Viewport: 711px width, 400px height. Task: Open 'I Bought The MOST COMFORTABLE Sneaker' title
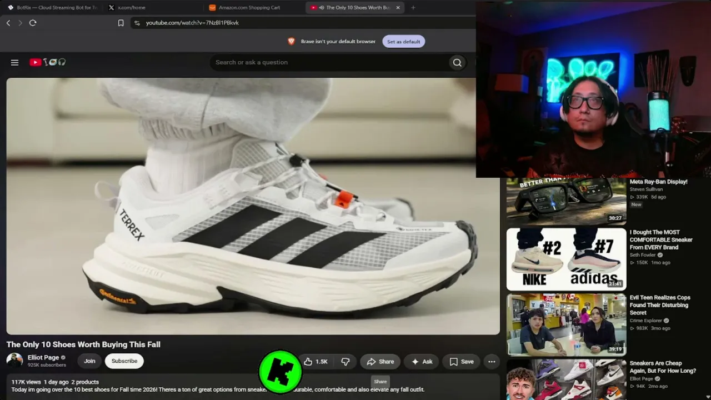[661, 240]
